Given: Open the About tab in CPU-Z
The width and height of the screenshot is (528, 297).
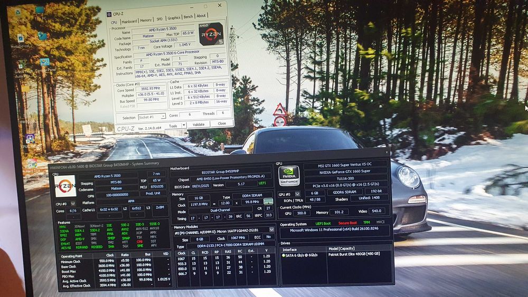Looking at the screenshot, I should click(201, 15).
